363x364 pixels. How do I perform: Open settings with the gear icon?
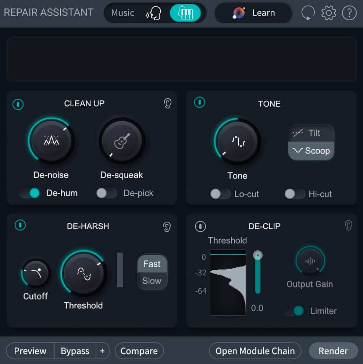point(328,13)
